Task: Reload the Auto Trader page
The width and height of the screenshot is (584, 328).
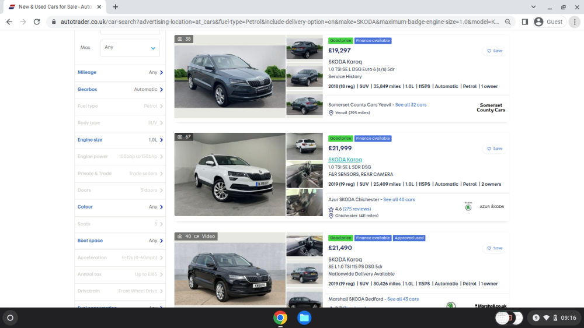Action: pos(36,22)
